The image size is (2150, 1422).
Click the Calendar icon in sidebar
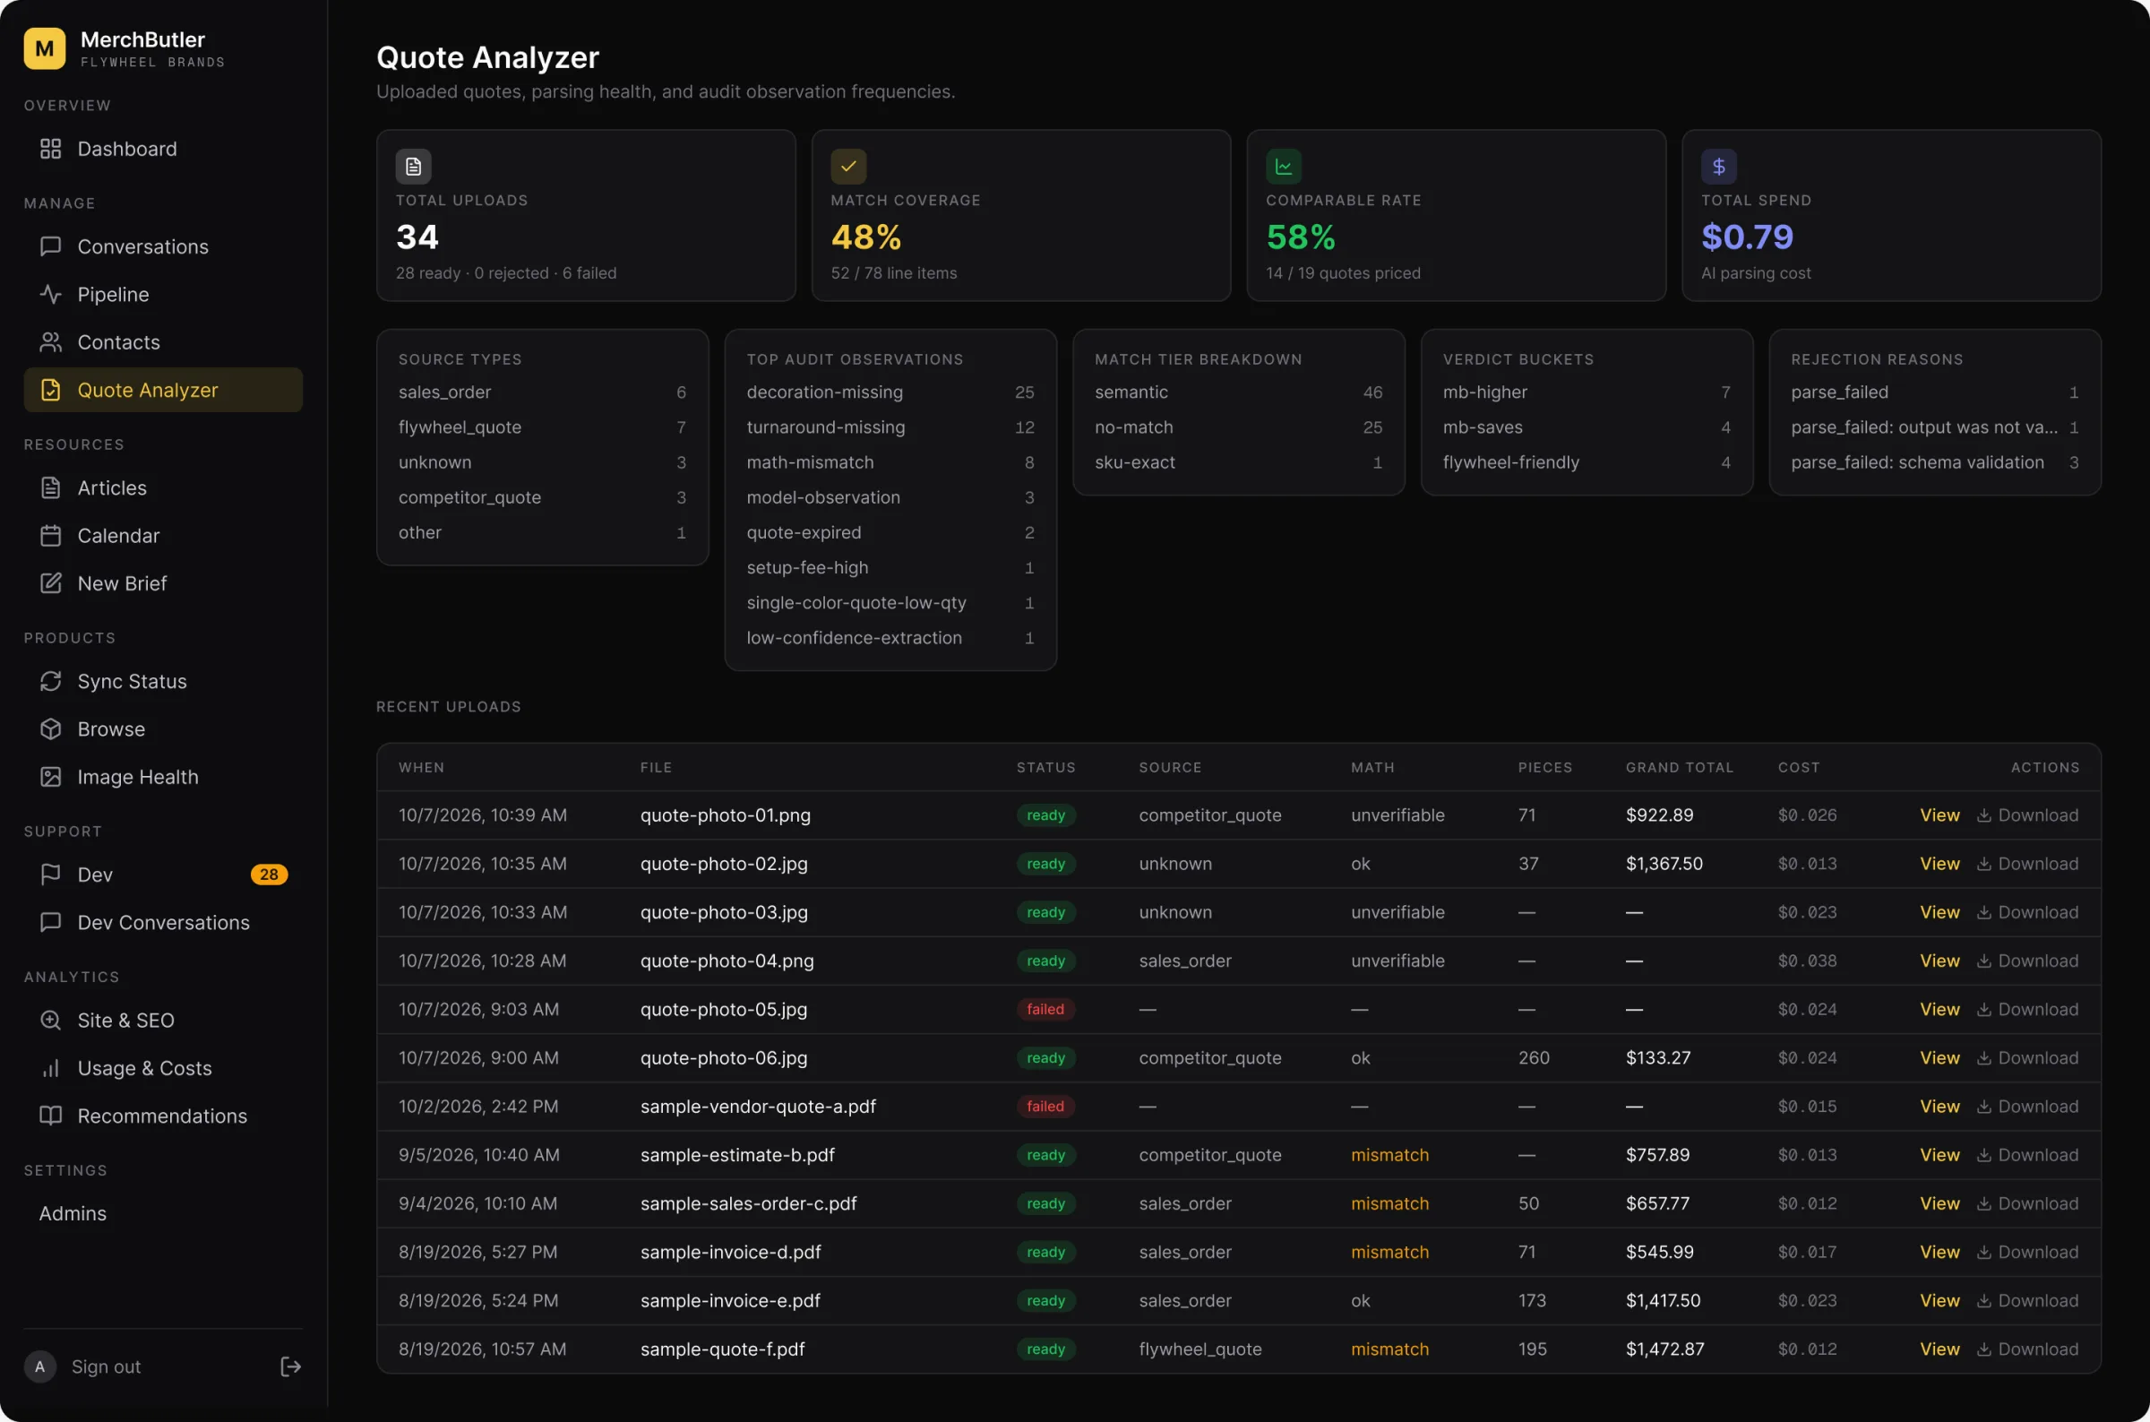pos(51,536)
